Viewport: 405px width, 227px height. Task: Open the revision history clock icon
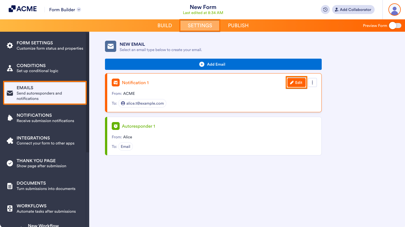pos(325,10)
